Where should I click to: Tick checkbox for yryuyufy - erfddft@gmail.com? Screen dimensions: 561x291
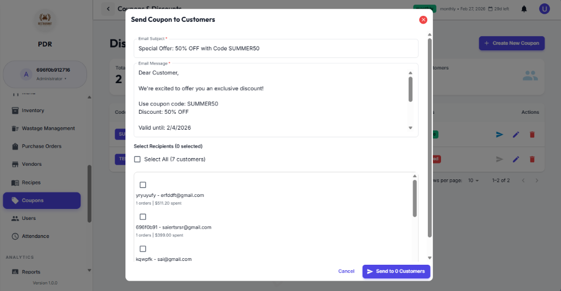click(x=143, y=185)
